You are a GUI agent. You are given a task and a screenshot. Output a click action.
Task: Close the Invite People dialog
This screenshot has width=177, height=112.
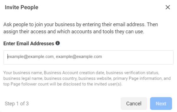tap(168, 7)
